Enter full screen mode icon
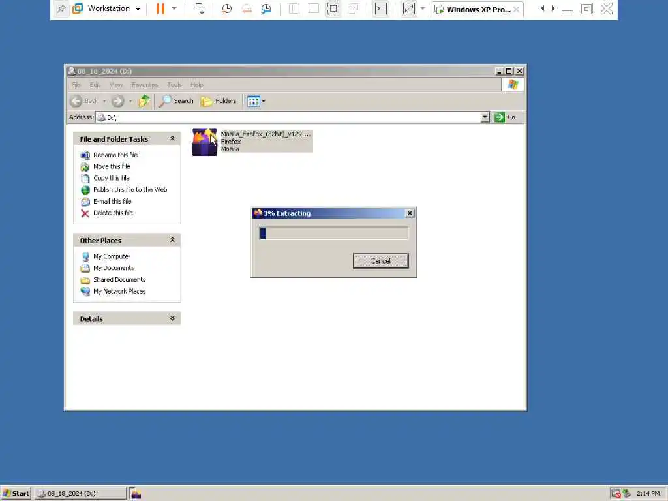The height and width of the screenshot is (501, 668). [x=333, y=8]
